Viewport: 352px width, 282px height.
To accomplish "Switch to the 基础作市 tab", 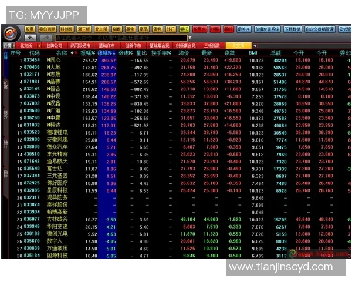I will [107, 46].
